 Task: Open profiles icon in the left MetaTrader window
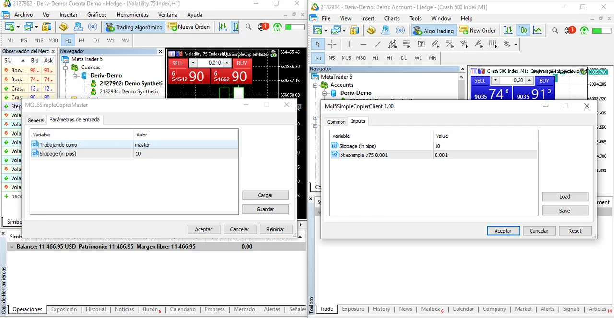28,27
